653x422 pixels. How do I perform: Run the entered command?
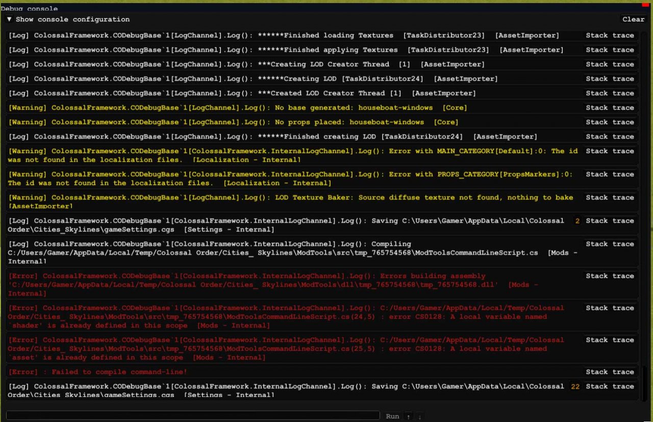tap(392, 416)
